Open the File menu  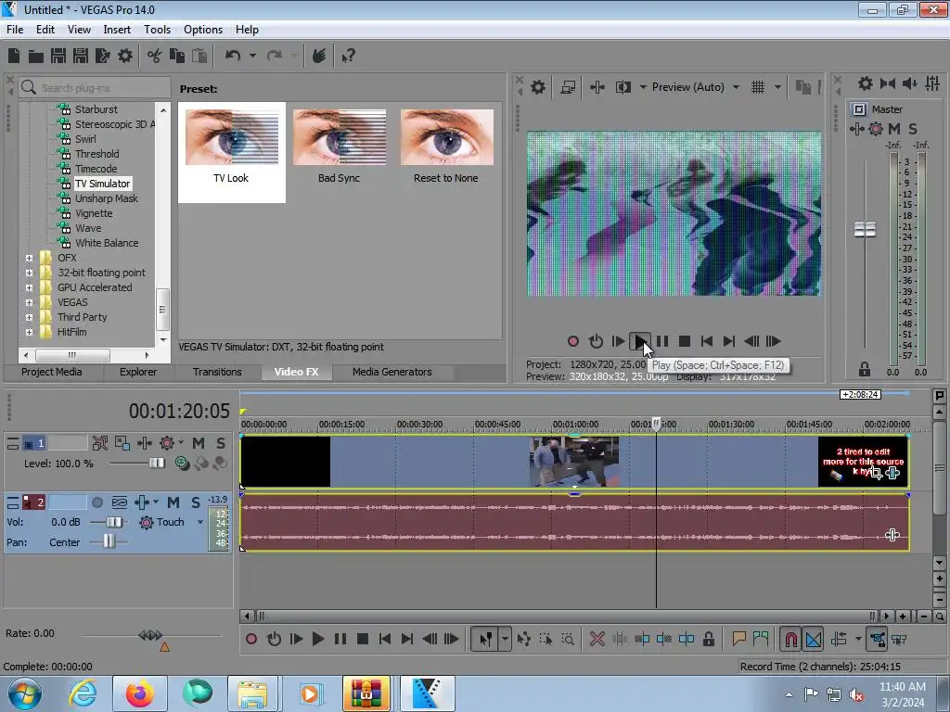coord(15,30)
